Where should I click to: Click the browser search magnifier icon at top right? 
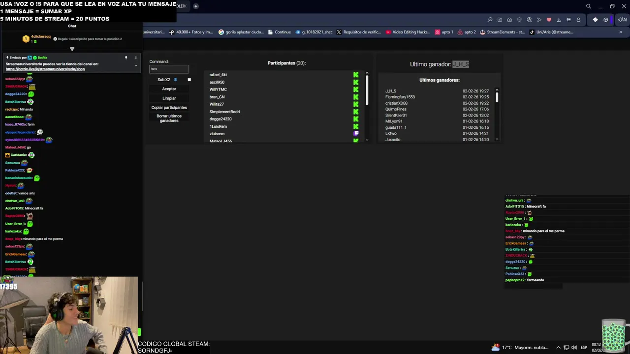(588, 6)
